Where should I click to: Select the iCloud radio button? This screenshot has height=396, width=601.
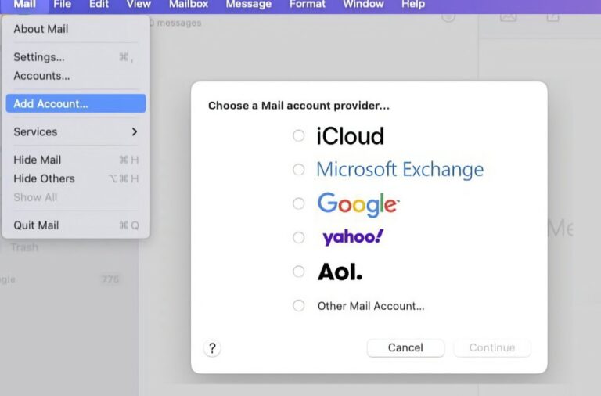click(x=299, y=135)
